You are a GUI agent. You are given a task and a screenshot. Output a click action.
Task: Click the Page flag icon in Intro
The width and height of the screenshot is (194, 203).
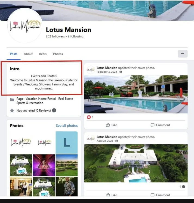click(x=12, y=99)
